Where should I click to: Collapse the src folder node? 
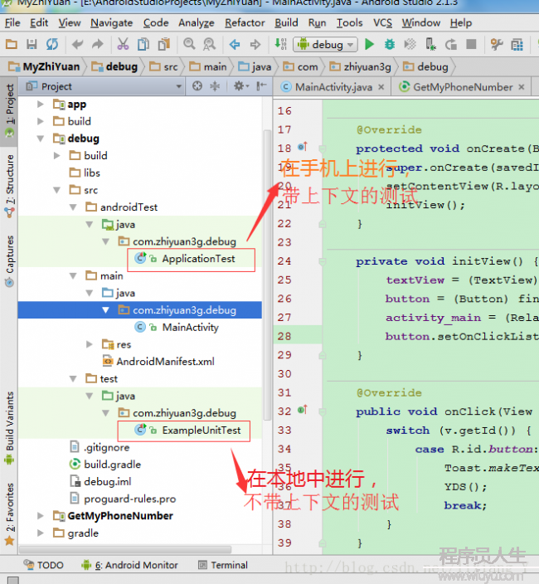(56, 190)
